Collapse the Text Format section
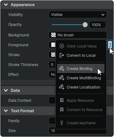Screen dimensions: 114x137 6,111
